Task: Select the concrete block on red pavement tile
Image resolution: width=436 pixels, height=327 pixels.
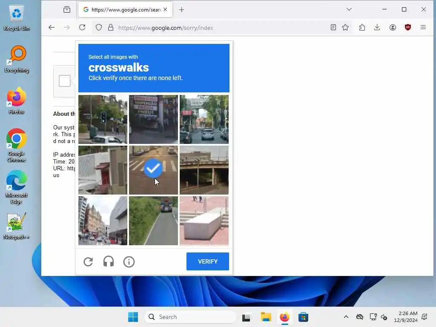Action: pos(204,221)
